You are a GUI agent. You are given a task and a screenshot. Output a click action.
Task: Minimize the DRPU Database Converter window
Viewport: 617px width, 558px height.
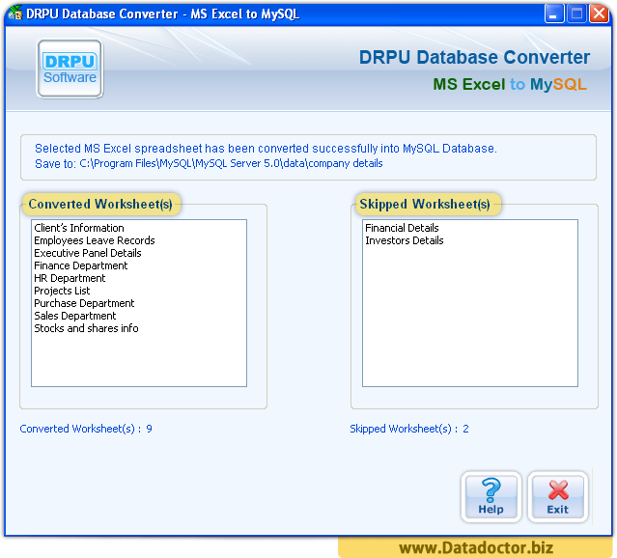point(554,14)
